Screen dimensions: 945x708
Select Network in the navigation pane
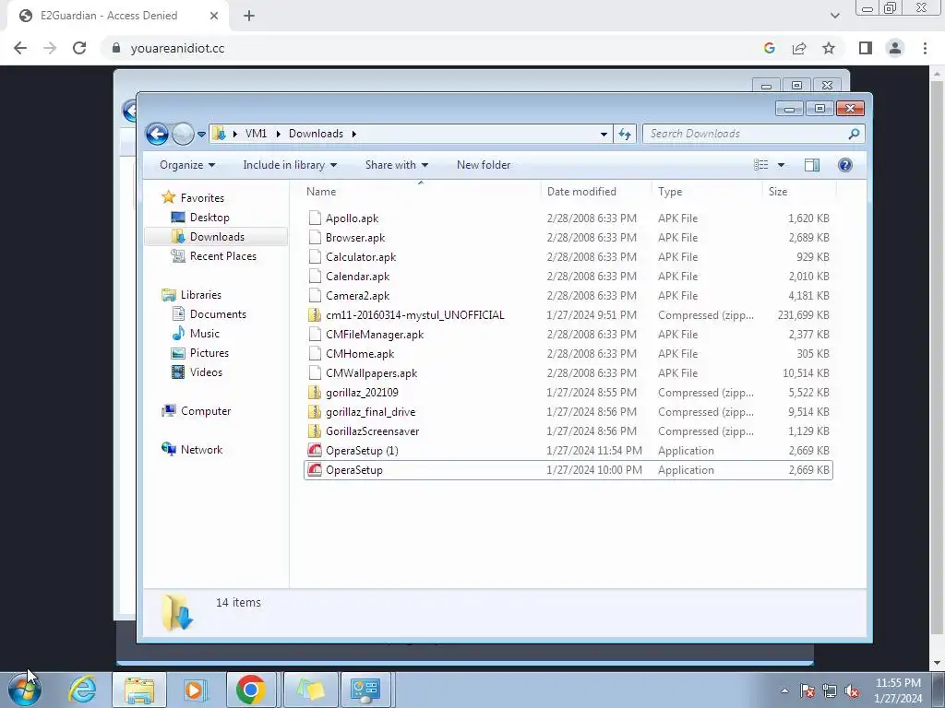(x=201, y=450)
